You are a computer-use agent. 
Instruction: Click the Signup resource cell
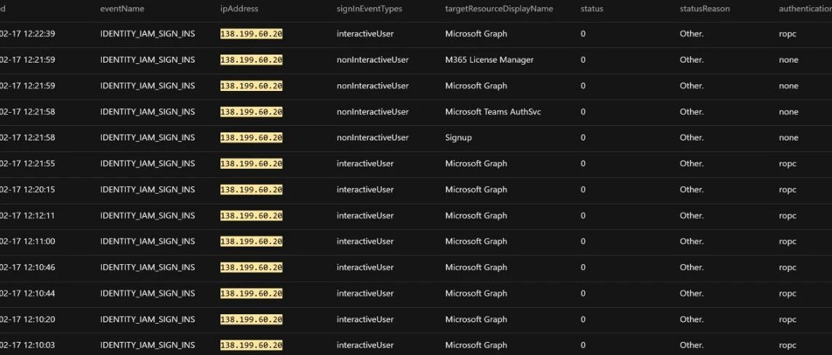458,137
